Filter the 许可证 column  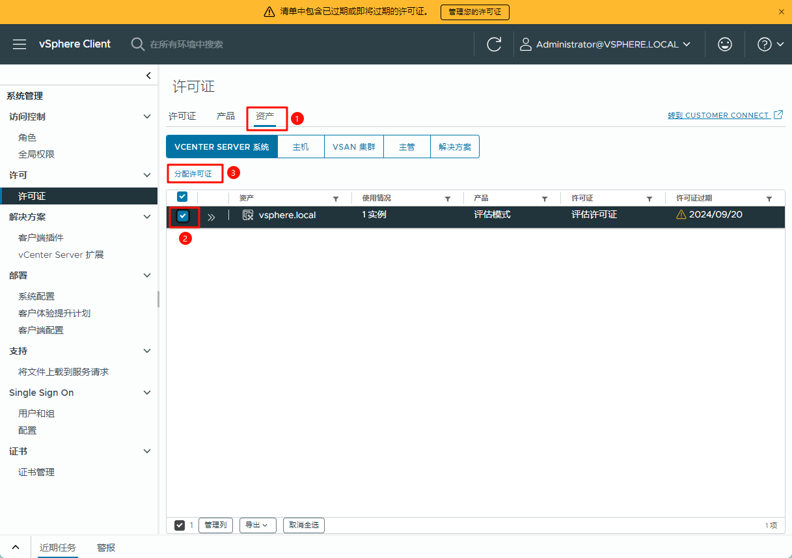[649, 199]
